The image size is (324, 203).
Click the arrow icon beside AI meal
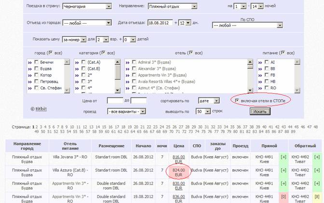pos(260,63)
